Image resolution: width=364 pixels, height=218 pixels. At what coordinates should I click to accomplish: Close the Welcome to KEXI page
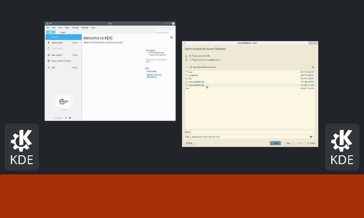171,37
